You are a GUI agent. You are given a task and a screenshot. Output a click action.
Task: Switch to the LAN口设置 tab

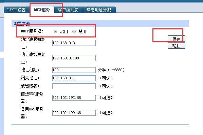(x=16, y=10)
